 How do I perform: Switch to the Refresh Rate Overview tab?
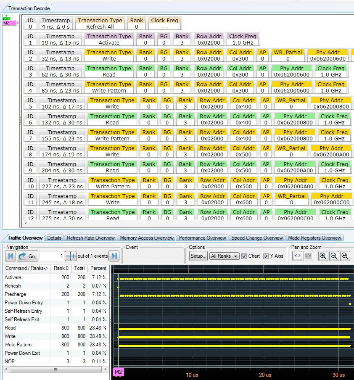pyautogui.click(x=90, y=238)
